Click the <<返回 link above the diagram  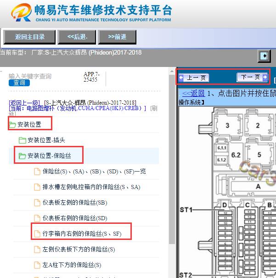[194, 93]
